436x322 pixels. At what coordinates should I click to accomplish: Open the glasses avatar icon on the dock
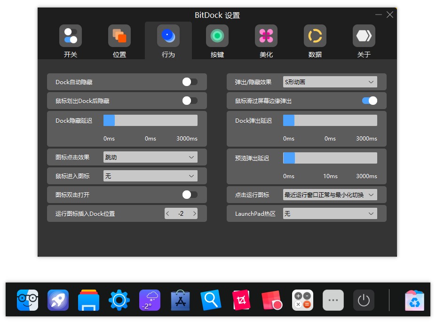pos(27,299)
